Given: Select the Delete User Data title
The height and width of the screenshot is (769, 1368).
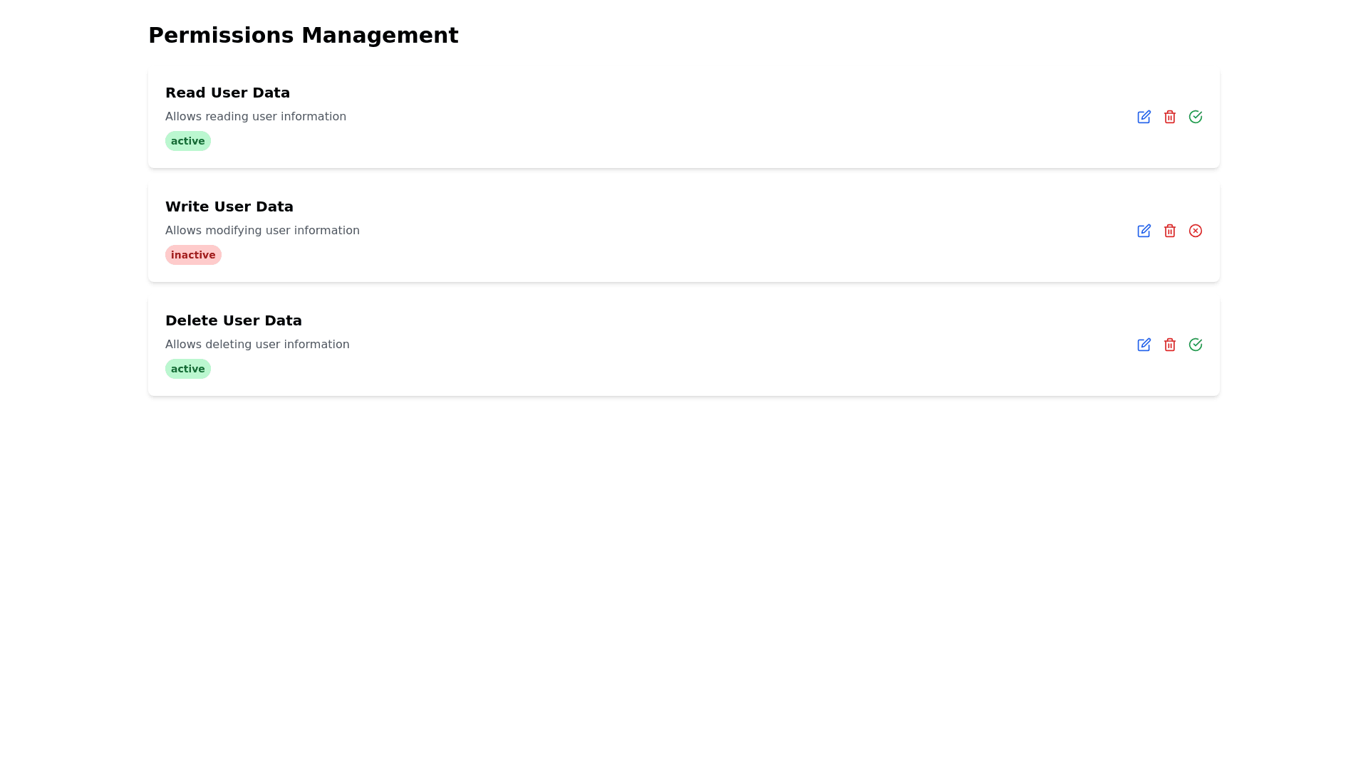Looking at the screenshot, I should (233, 320).
